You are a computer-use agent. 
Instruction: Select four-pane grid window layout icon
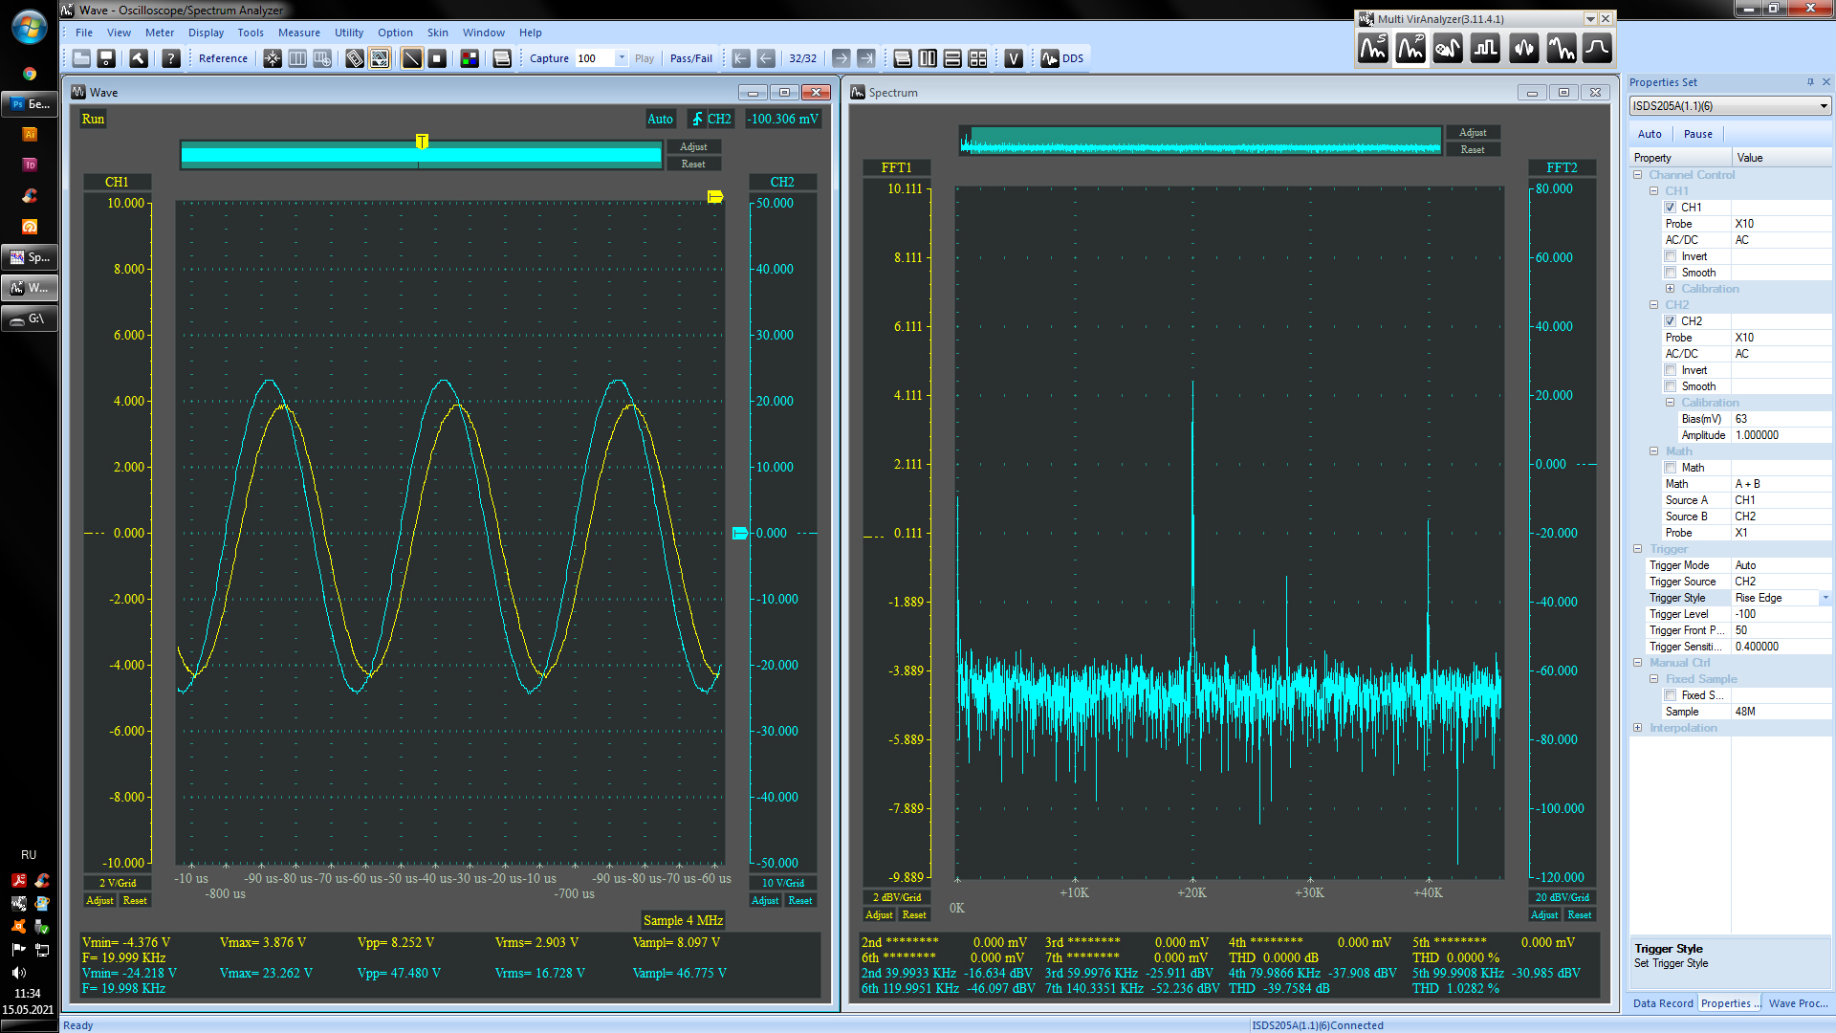pos(977,58)
